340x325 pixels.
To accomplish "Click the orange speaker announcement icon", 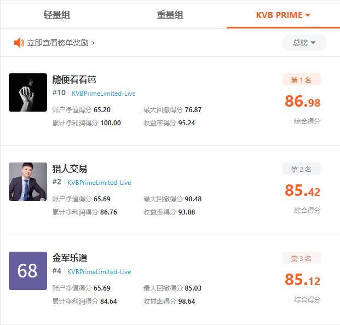I will (x=19, y=43).
